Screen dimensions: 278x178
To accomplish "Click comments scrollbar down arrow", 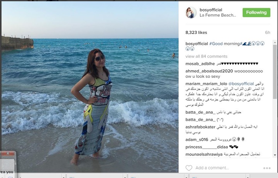I will (275, 155).
